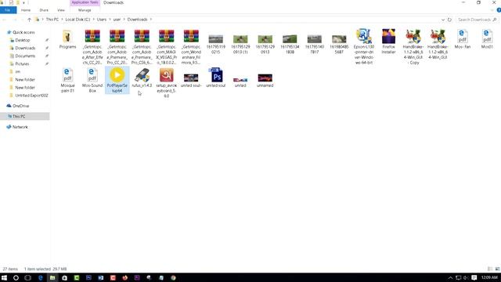
Task: Select the Firefox Installer file
Action: 388,42
